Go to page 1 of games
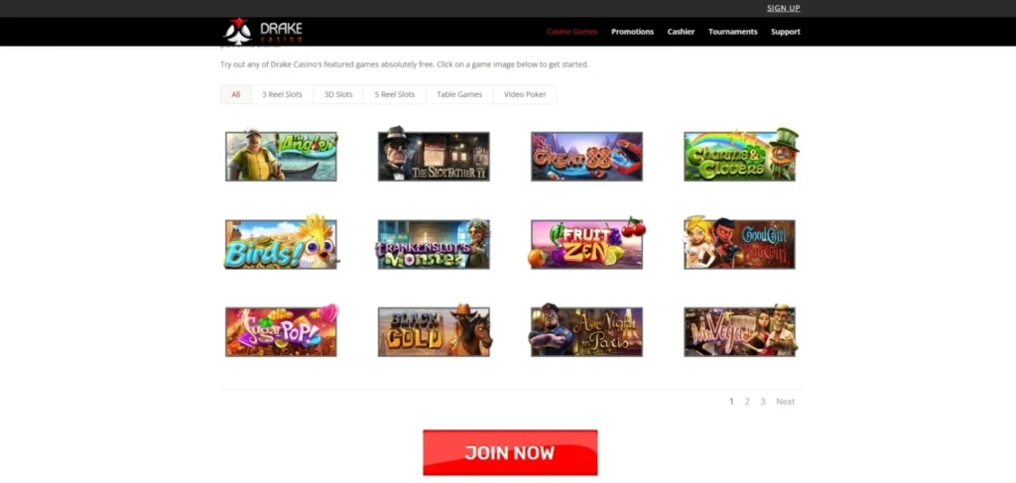The width and height of the screenshot is (1016, 483). 731,402
